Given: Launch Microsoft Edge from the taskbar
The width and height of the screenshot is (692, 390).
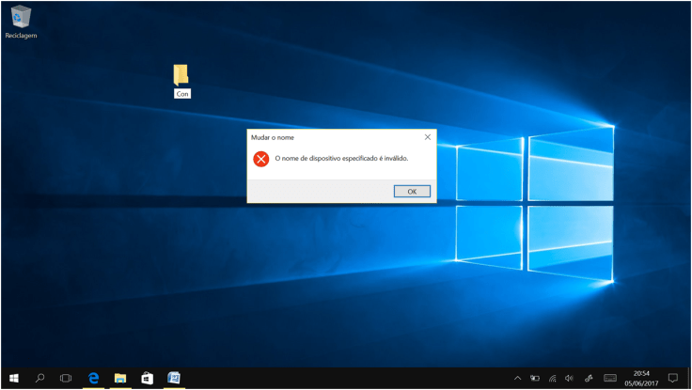Looking at the screenshot, I should 94,378.
